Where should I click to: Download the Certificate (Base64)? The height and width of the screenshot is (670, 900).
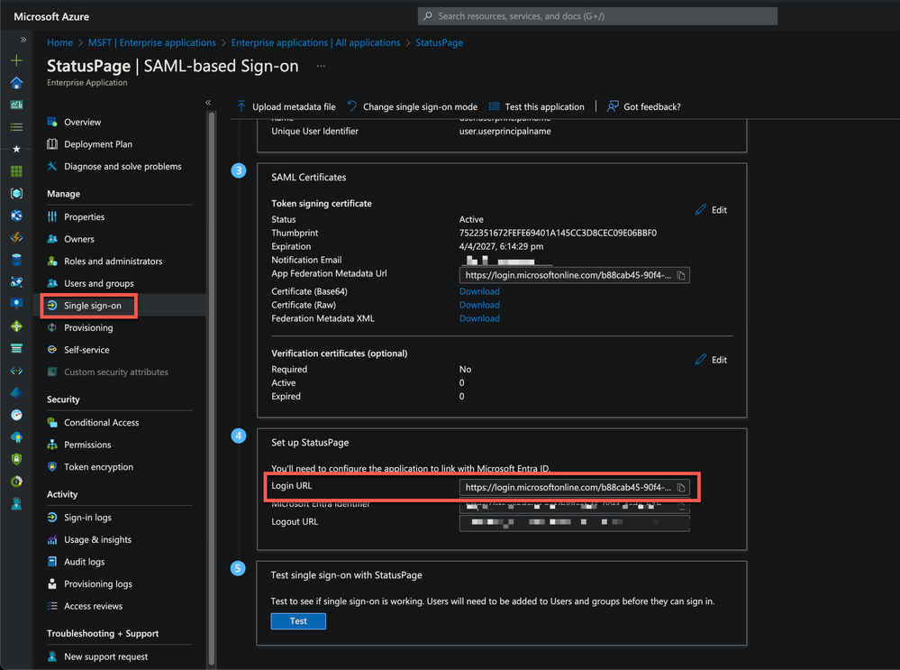479,291
